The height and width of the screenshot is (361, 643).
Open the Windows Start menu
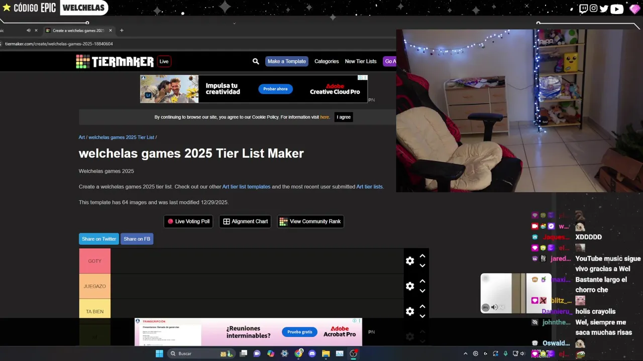[159, 353]
